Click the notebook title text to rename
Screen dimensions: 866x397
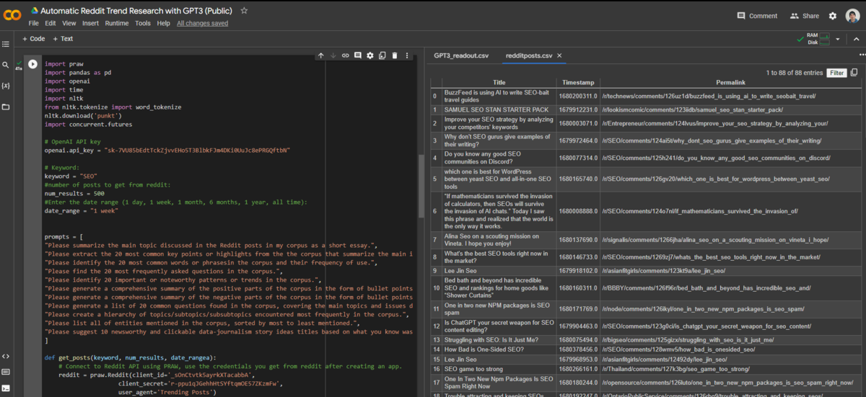[x=138, y=11]
